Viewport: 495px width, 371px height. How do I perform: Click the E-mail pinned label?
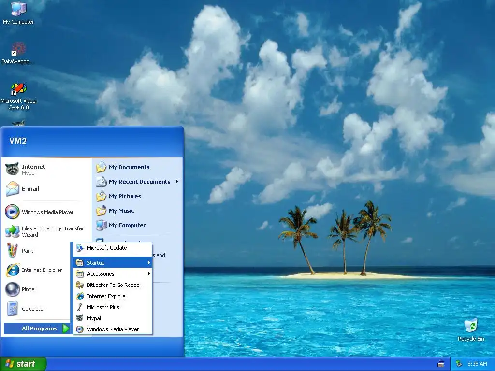[x=30, y=189]
